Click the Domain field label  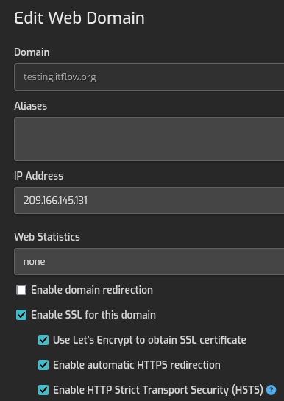point(32,52)
